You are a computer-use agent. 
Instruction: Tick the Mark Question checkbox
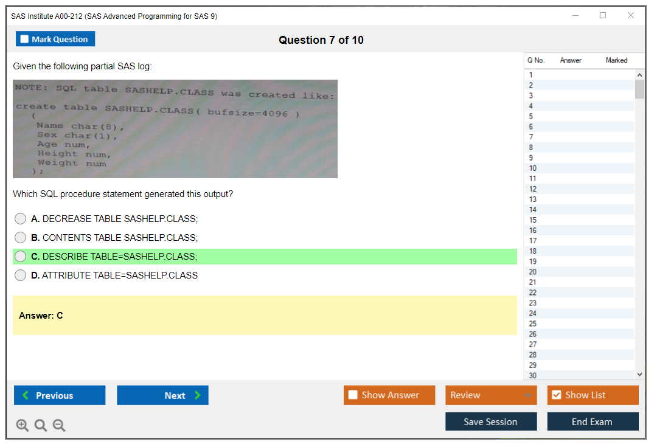point(25,40)
